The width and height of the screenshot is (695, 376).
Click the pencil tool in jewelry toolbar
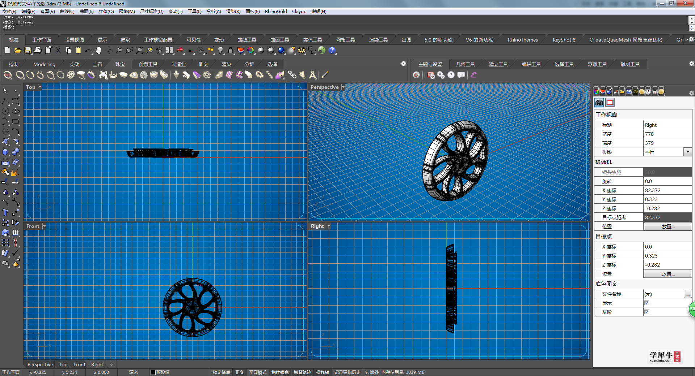(x=325, y=75)
